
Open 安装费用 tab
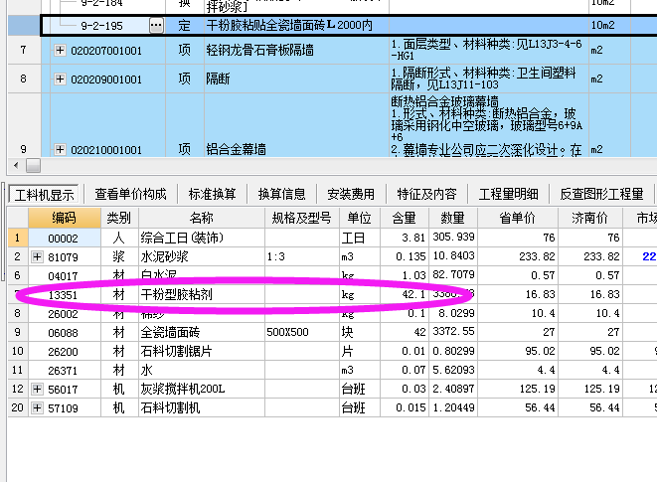click(x=351, y=194)
